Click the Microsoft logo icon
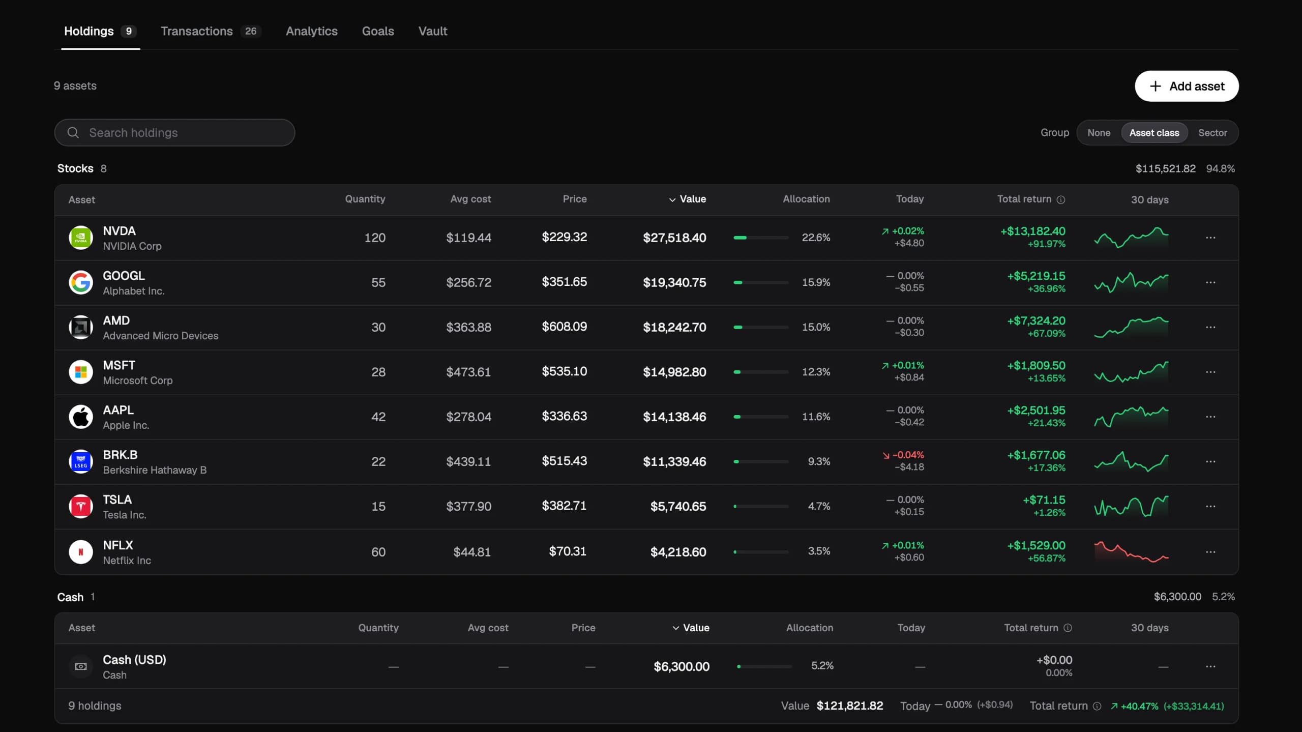1302x732 pixels. coord(80,372)
